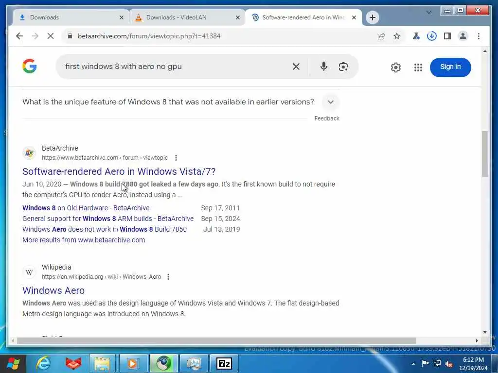Expand the Windows 8 unique feature question

(330, 102)
